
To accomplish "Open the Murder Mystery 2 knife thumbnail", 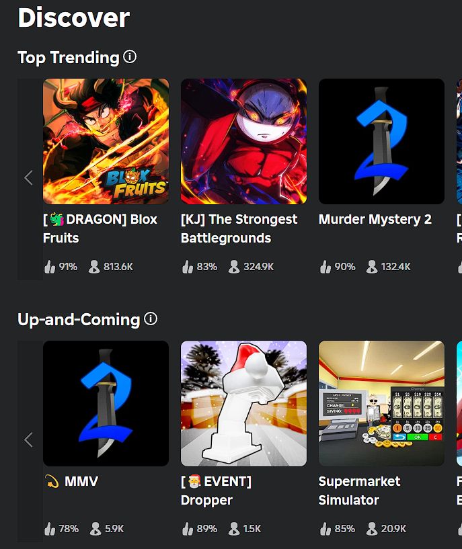I will click(381, 142).
